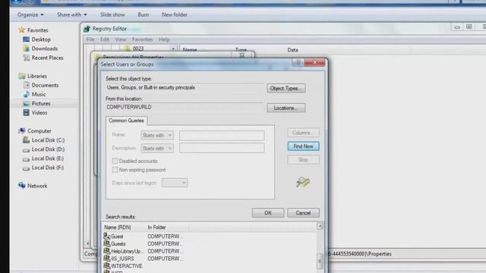Switch to the Common Queries tab
Viewport: 486px width, 273px height.
[126, 121]
